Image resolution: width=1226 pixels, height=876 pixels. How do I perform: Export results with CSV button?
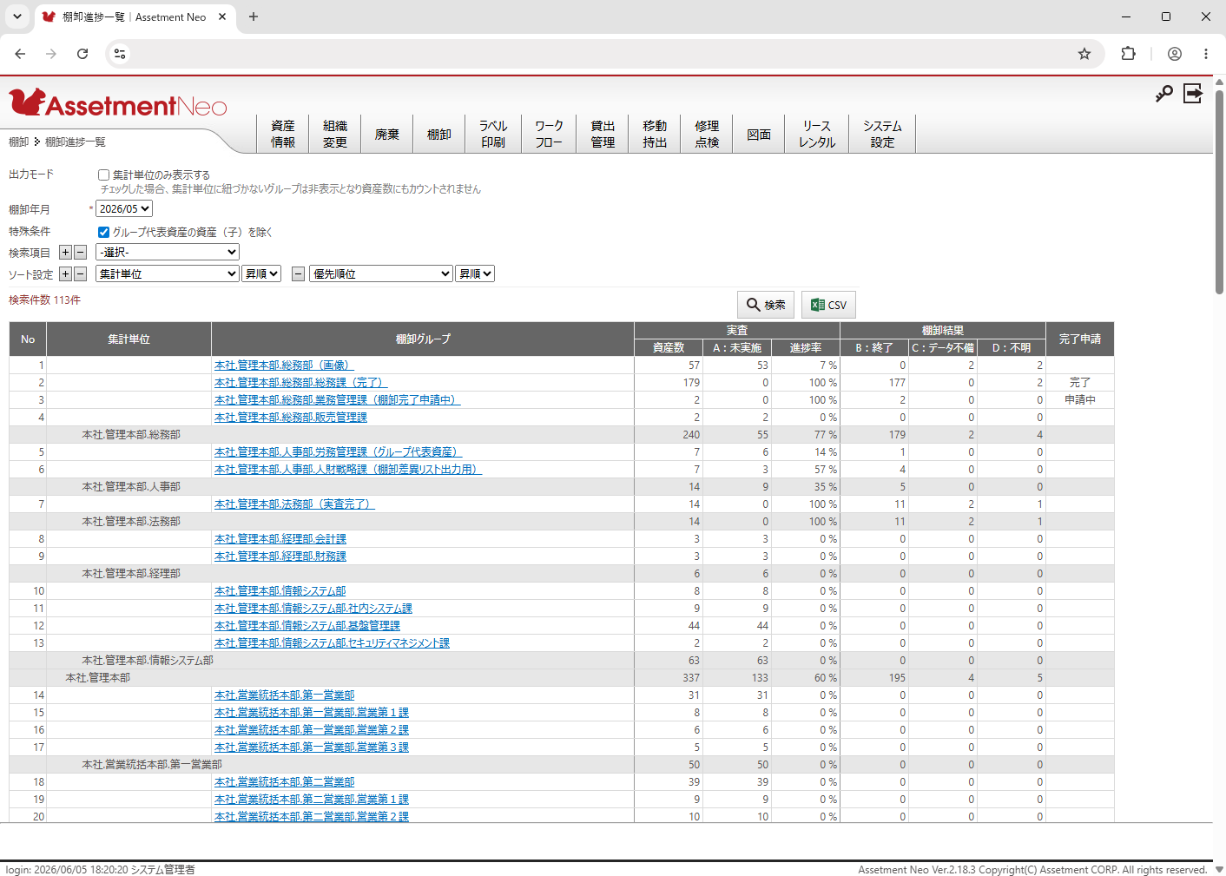(x=828, y=305)
